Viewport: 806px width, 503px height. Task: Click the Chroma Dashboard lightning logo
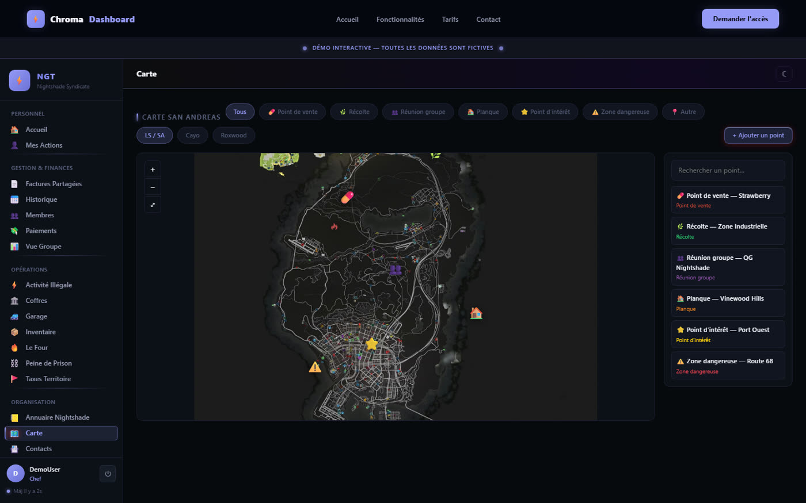click(36, 19)
